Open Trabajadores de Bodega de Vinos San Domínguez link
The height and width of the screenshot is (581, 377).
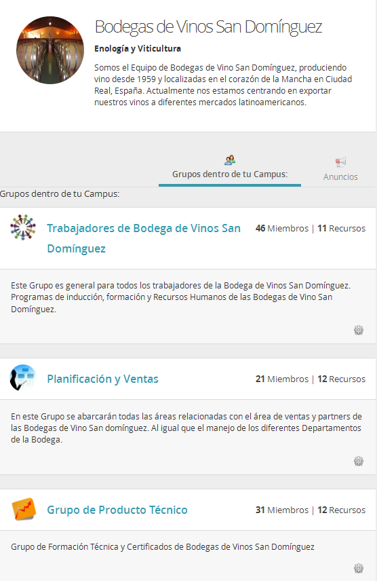pos(144,238)
